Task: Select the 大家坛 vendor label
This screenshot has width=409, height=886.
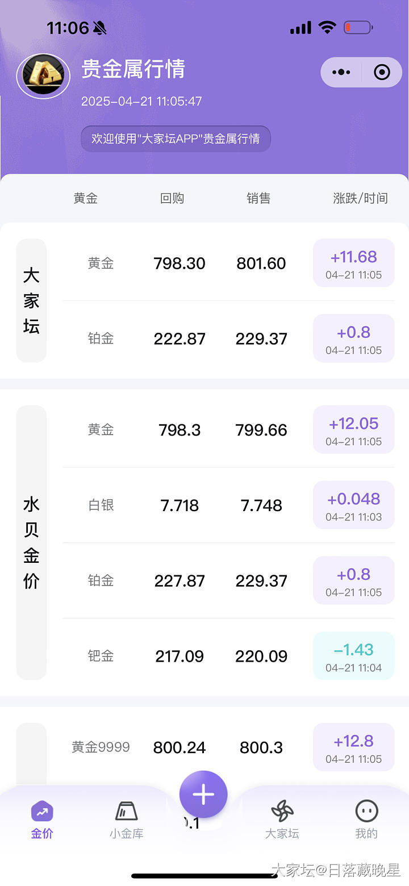Action: coord(31,300)
